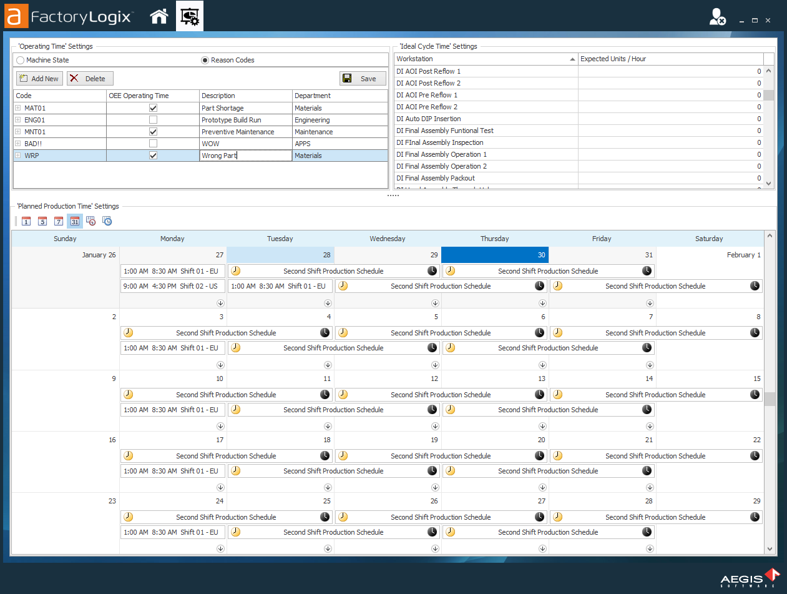Open the user logout icon in the title bar
787x594 pixels.
tap(717, 17)
